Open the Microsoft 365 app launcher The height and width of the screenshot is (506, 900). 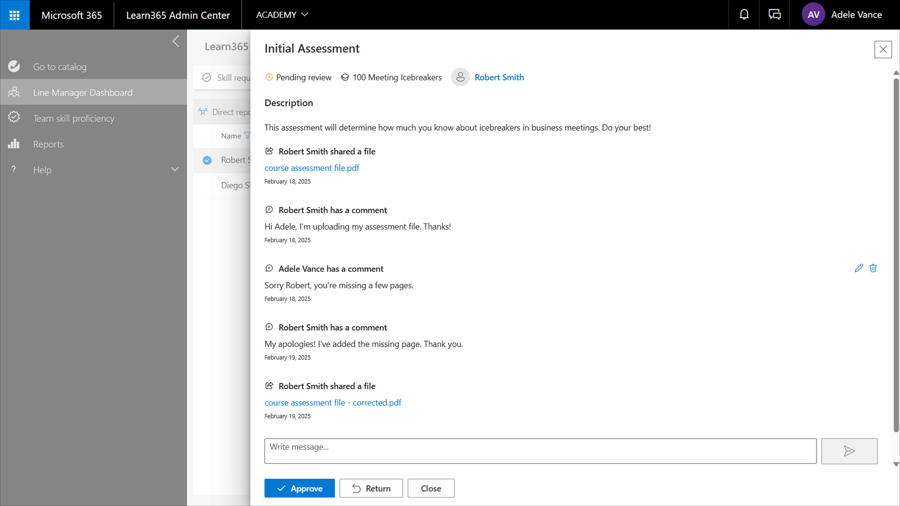click(15, 15)
